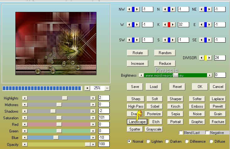Click left arrow of Saturation slider
Viewport: 230px width, 149px height.
[x=25, y=118]
